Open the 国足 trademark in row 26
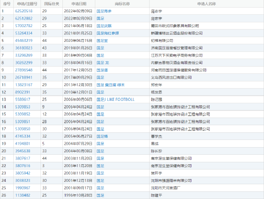264x199 pixels. (x=101, y=195)
